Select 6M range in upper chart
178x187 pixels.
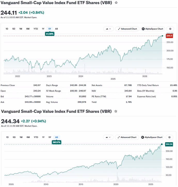coord(28,29)
